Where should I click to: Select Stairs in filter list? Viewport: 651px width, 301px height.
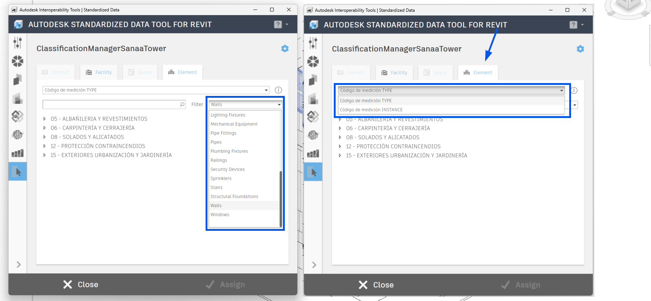tap(244, 187)
